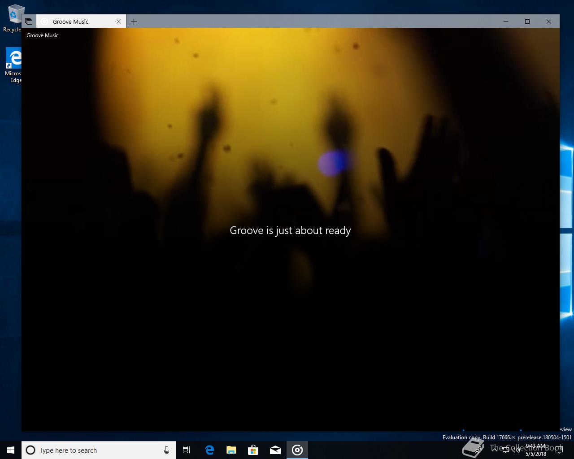574x459 pixels.
Task: Maximize the Groove Music window
Action: (x=527, y=22)
